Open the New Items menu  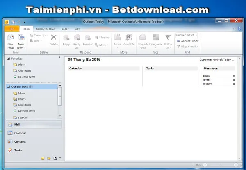(x=21, y=40)
